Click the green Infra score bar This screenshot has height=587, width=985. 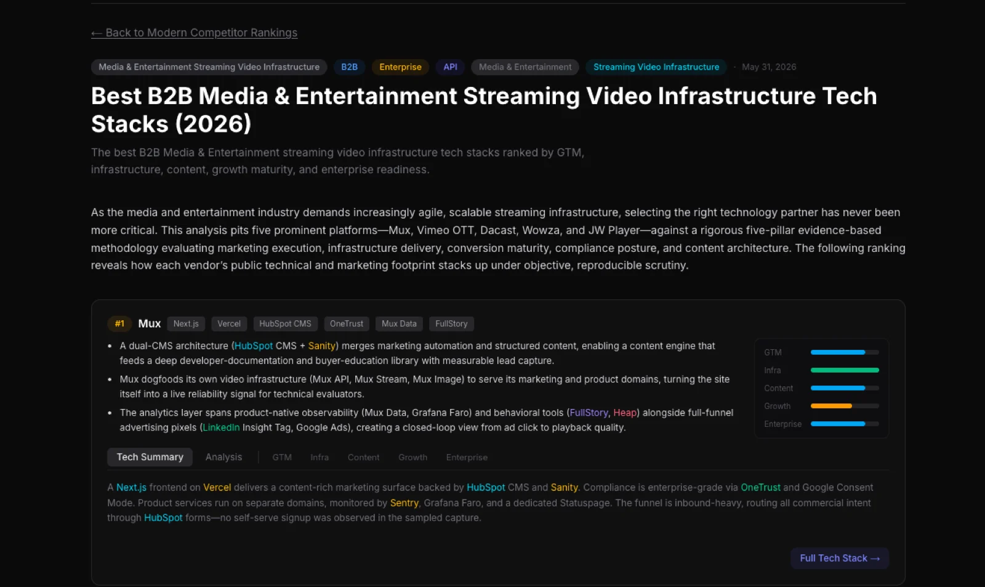click(x=845, y=370)
